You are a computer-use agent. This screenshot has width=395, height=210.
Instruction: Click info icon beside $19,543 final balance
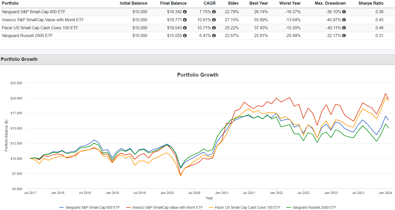pos(185,28)
